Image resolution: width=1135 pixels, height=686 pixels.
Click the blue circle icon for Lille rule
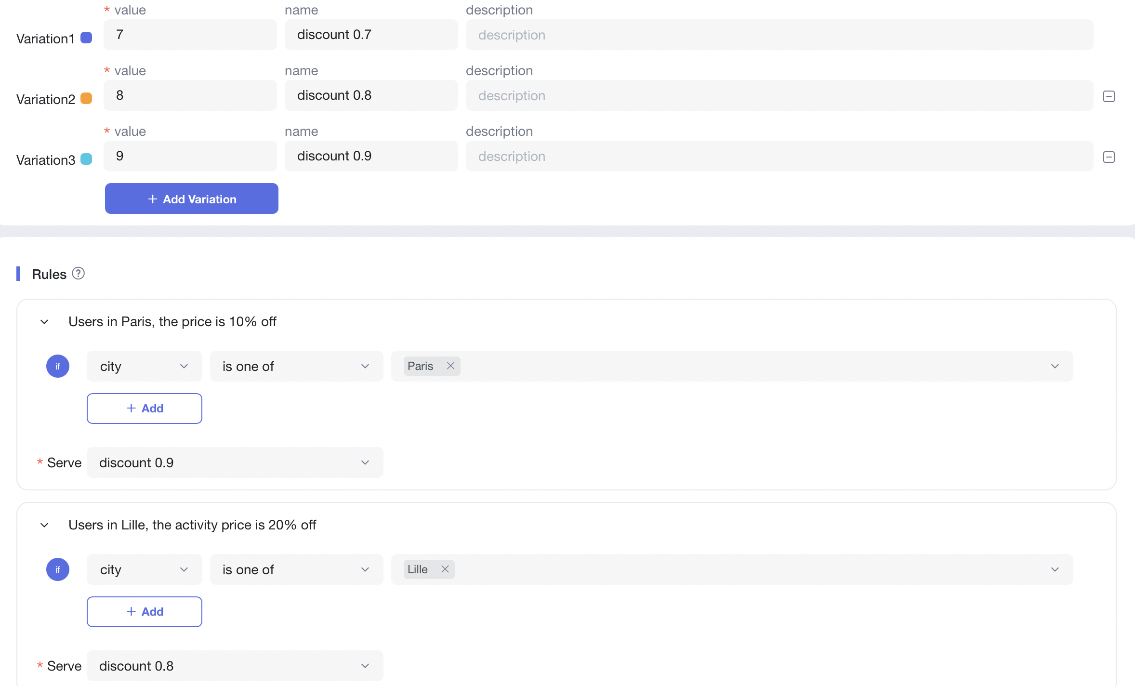57,569
